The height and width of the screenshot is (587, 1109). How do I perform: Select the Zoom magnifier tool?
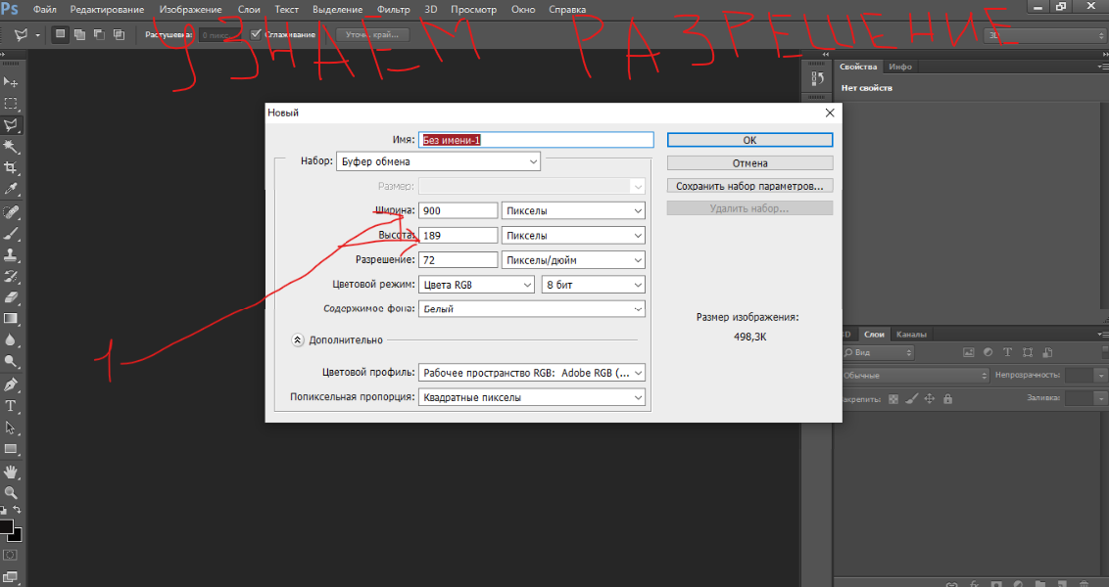point(12,492)
